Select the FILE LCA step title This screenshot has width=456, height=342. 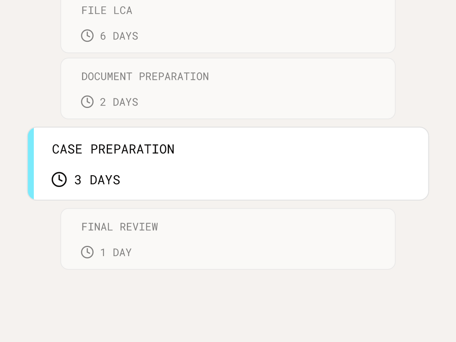pos(107,11)
